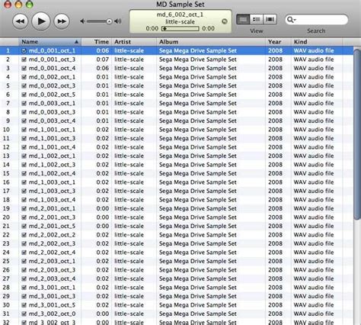Click the volume slider knob
The image size is (361, 325).
point(109,21)
